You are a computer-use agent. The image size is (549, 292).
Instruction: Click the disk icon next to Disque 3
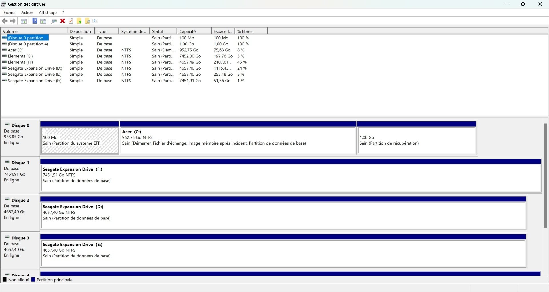point(7,237)
